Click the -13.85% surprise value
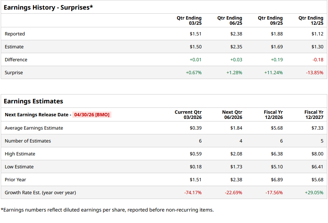The height and width of the screenshot is (223, 328). [x=314, y=73]
